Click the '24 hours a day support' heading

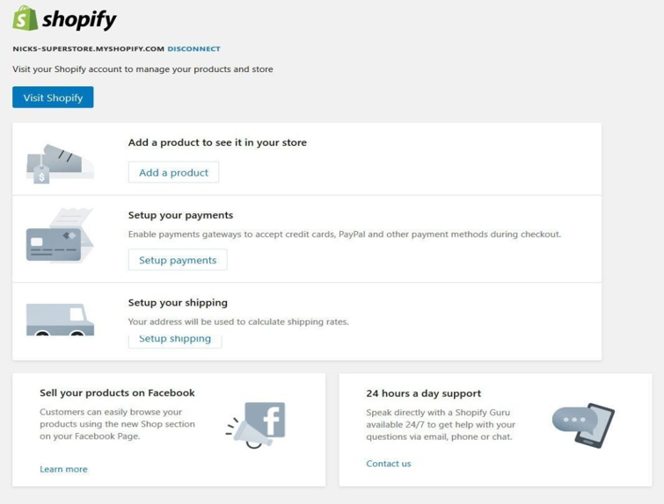tap(424, 393)
